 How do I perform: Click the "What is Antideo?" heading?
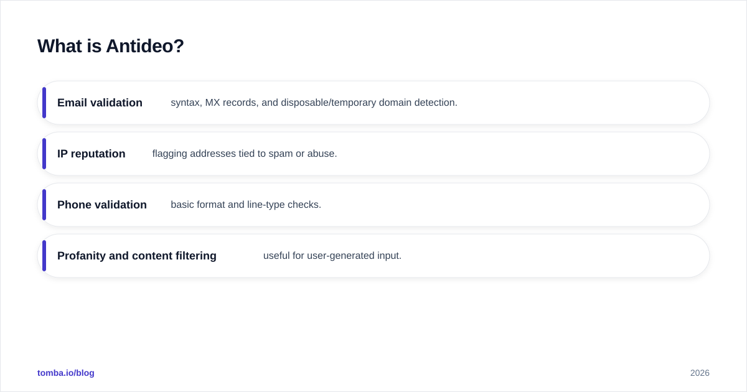(111, 46)
